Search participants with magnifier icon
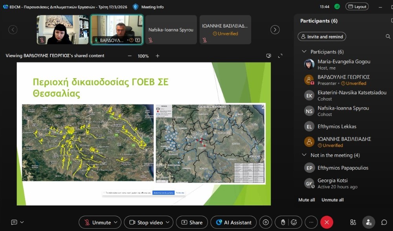Viewport: 393px width, 231px height. 388,37
